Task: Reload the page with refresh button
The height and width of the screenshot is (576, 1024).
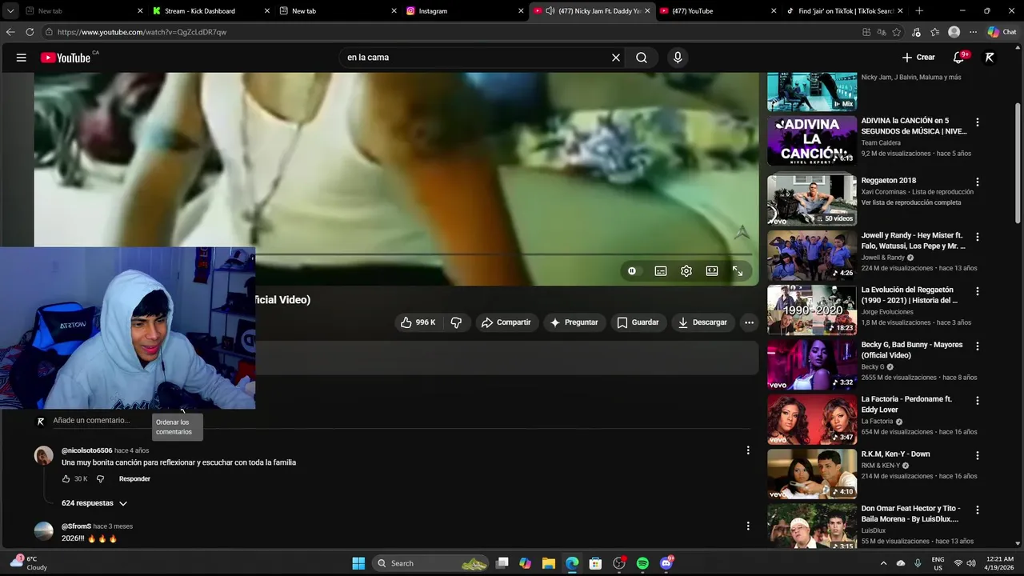Action: pos(30,32)
